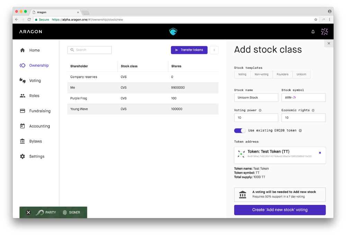This screenshot has height=236, width=346.
Task: Open Accounting section
Action: [35, 126]
